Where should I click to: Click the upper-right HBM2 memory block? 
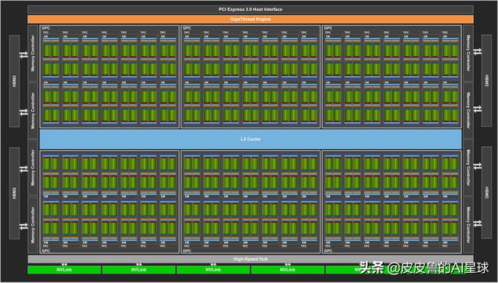[x=486, y=81]
